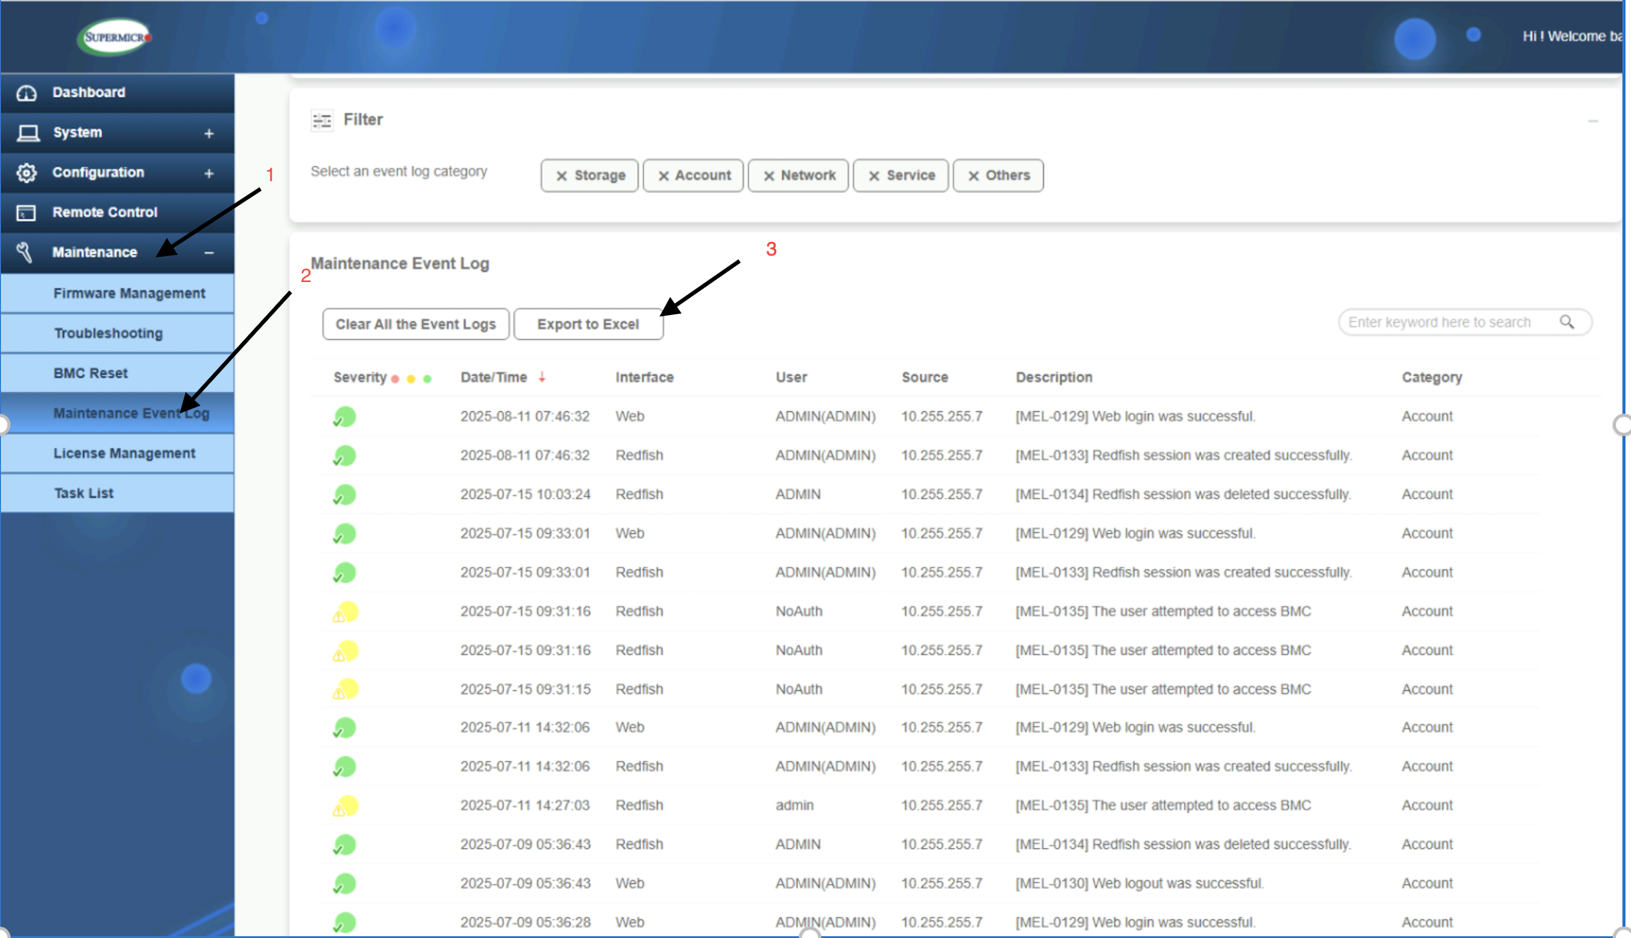Click the Dashboard gauge icon
This screenshot has width=1631, height=938.
[x=27, y=93]
